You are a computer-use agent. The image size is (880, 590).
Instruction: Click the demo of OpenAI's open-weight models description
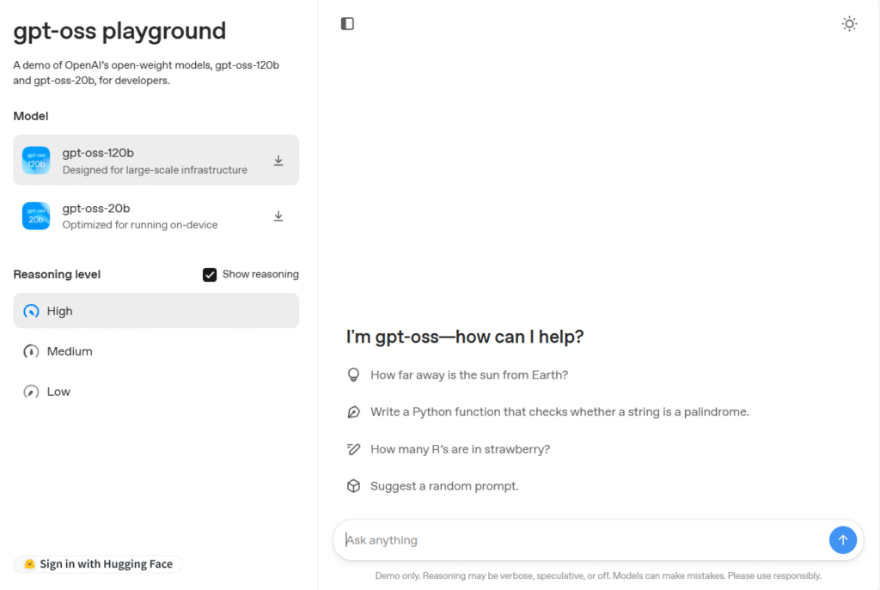[146, 72]
